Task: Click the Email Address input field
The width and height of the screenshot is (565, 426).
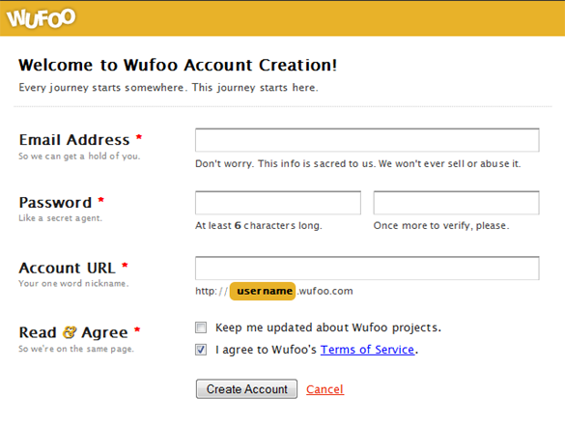Action: (x=367, y=140)
